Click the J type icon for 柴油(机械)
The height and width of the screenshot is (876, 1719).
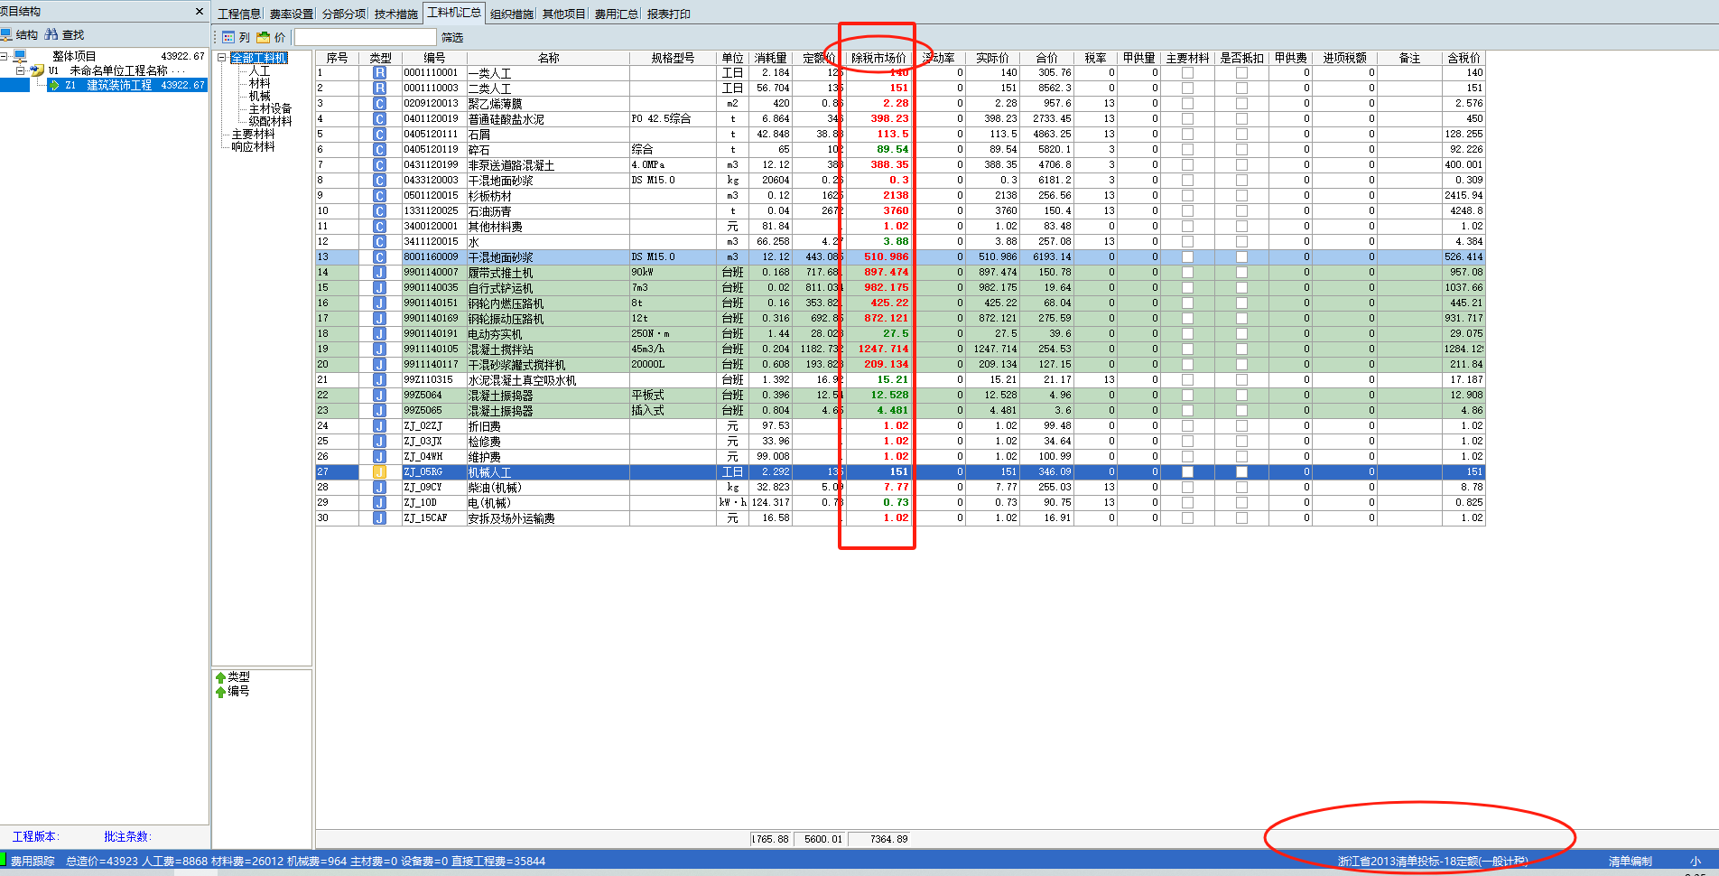(x=380, y=488)
